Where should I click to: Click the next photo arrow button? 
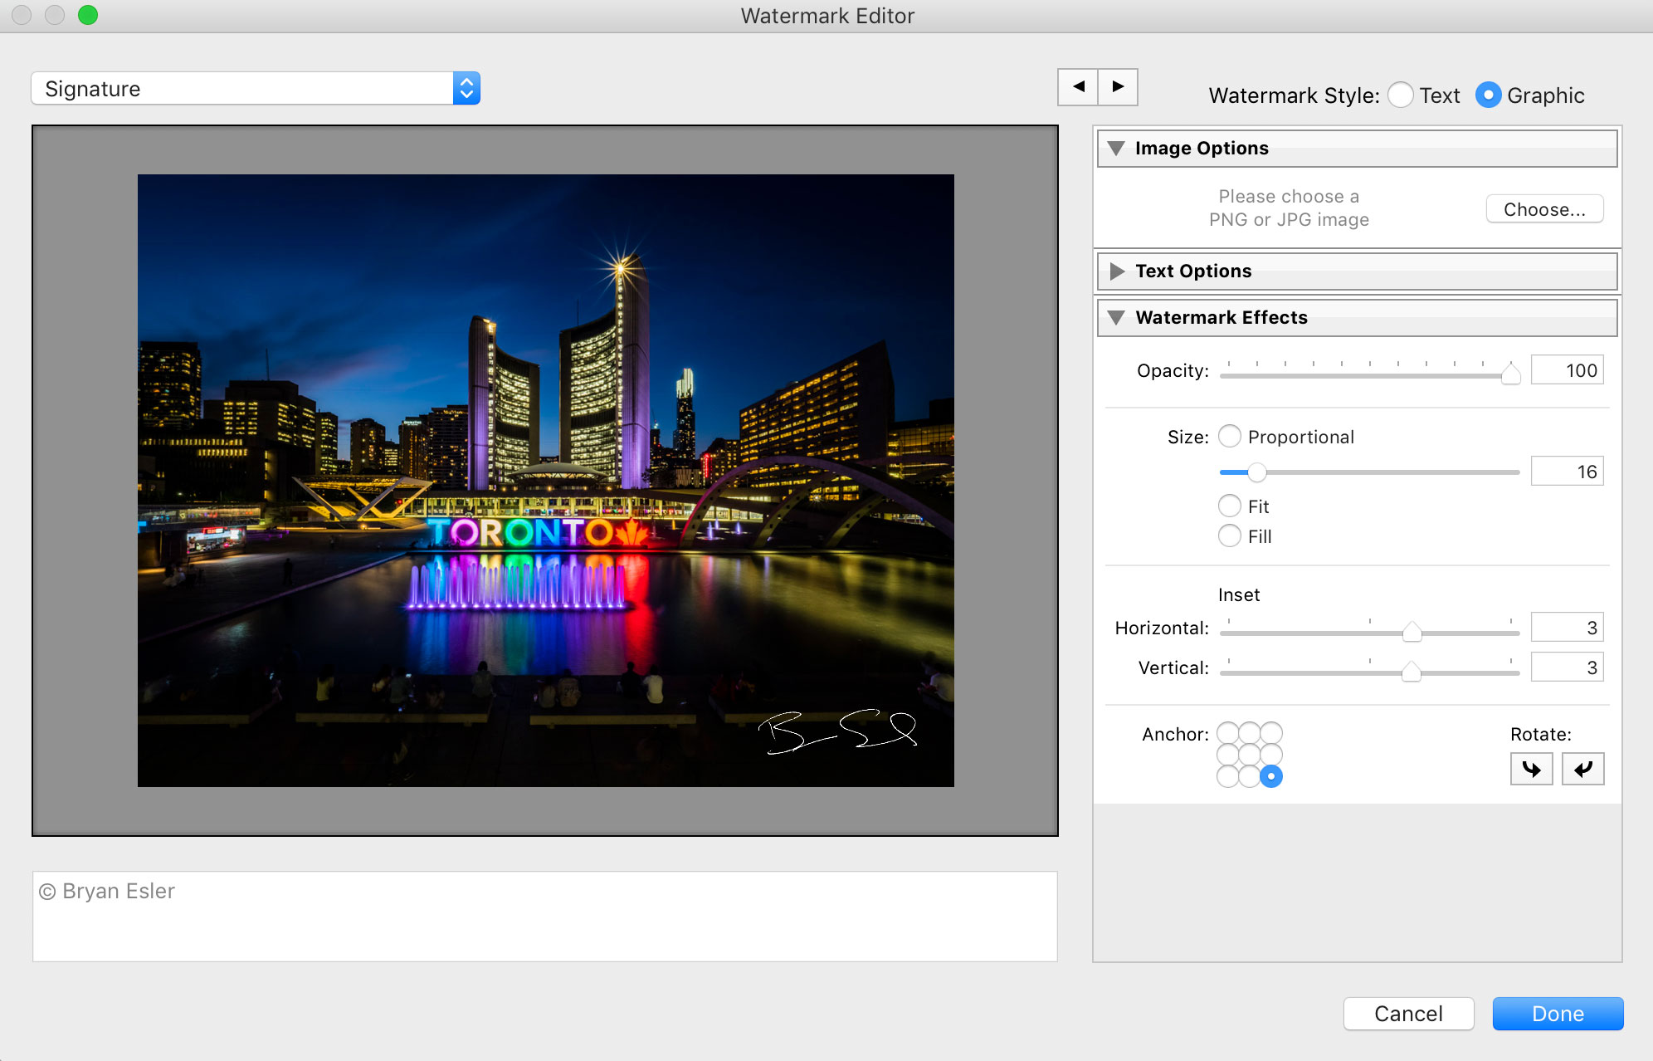1118,87
